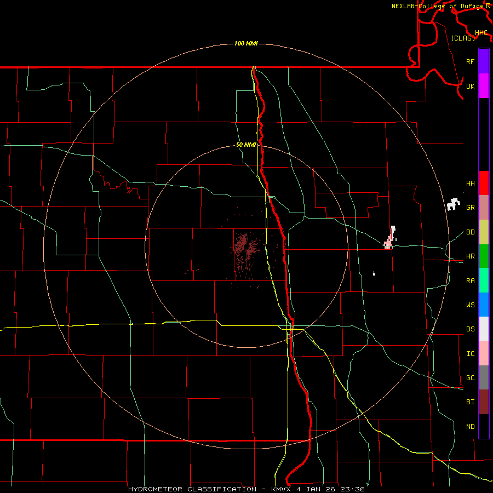Click the HHC product label

click(481, 33)
